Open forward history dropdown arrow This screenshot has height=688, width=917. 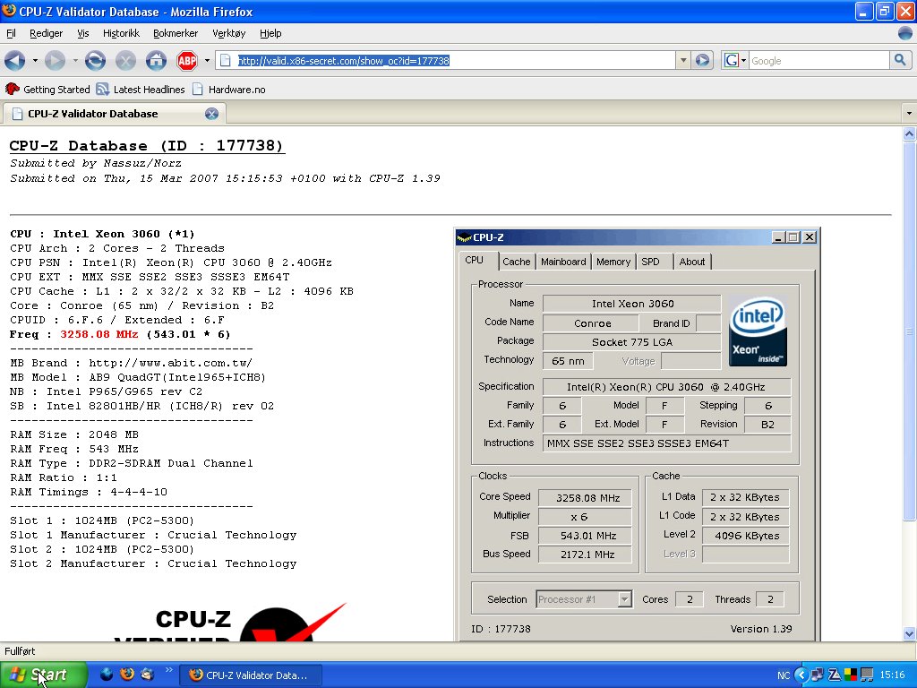point(75,60)
